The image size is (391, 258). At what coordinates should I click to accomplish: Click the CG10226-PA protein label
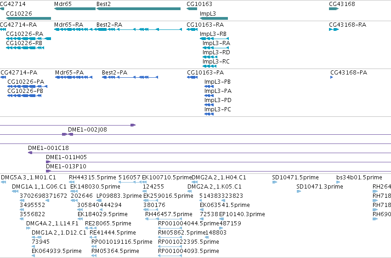click(x=26, y=82)
